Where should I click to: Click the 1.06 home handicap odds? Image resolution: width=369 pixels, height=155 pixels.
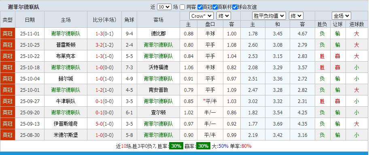point(189,67)
